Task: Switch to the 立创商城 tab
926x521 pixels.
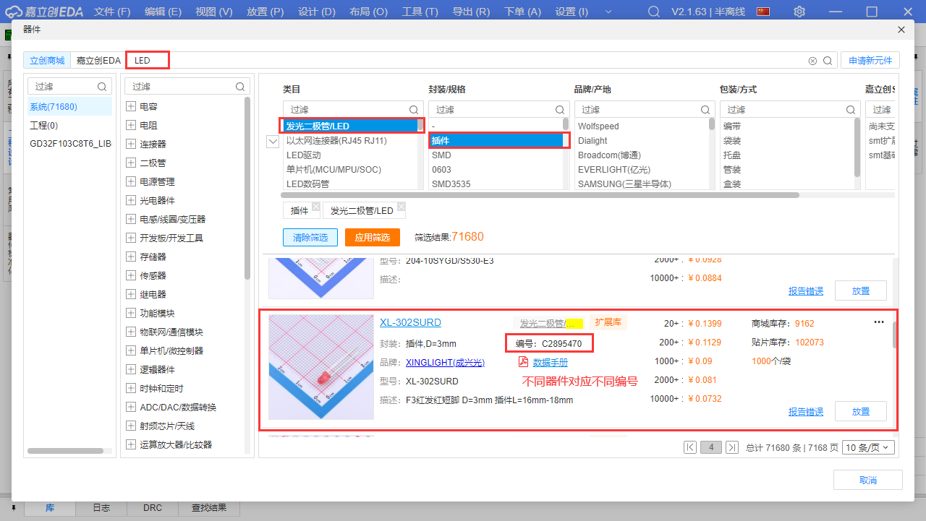Action: (47, 61)
